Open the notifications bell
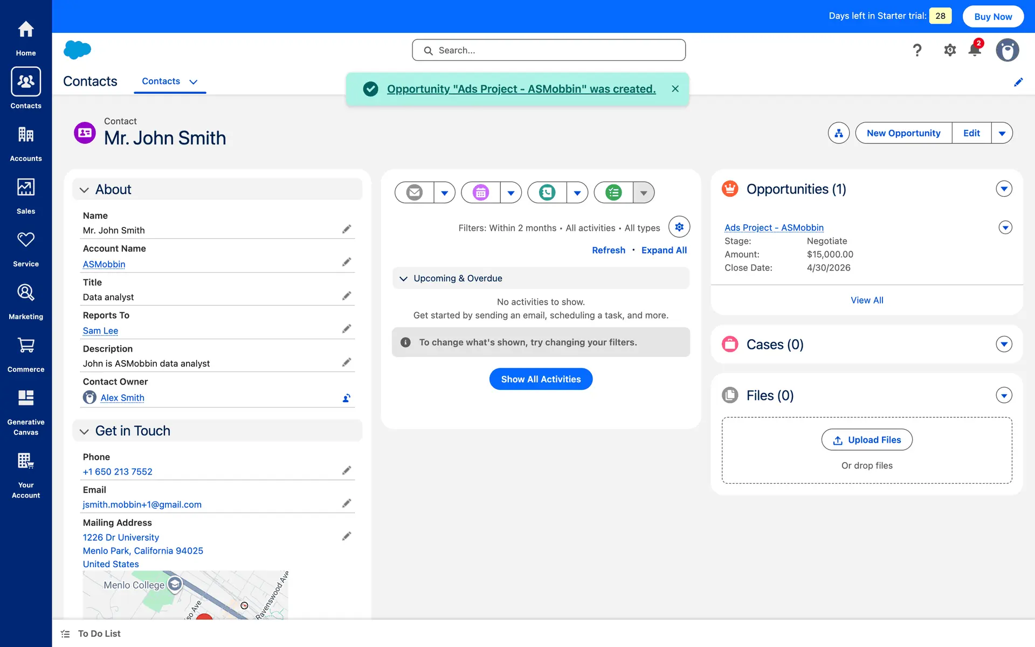Image resolution: width=1035 pixels, height=647 pixels. tap(975, 50)
